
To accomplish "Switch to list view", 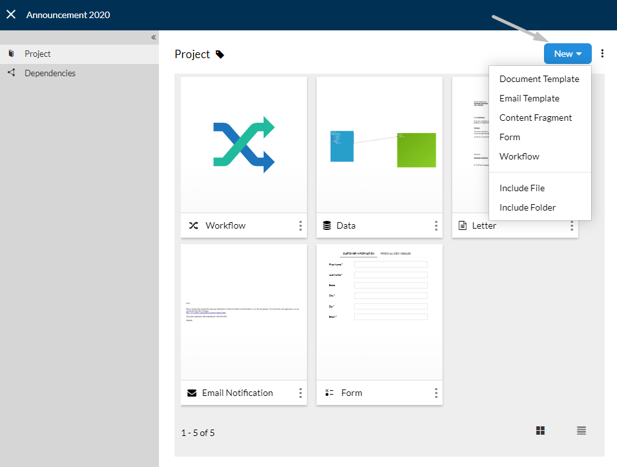I will click(x=581, y=430).
